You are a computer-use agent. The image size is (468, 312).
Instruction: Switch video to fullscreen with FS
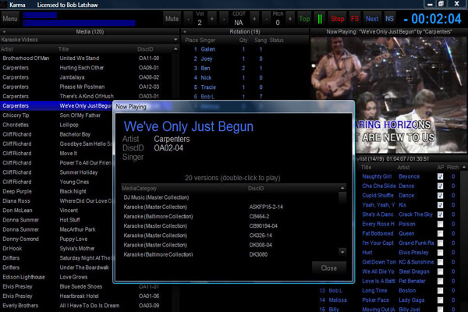(355, 19)
